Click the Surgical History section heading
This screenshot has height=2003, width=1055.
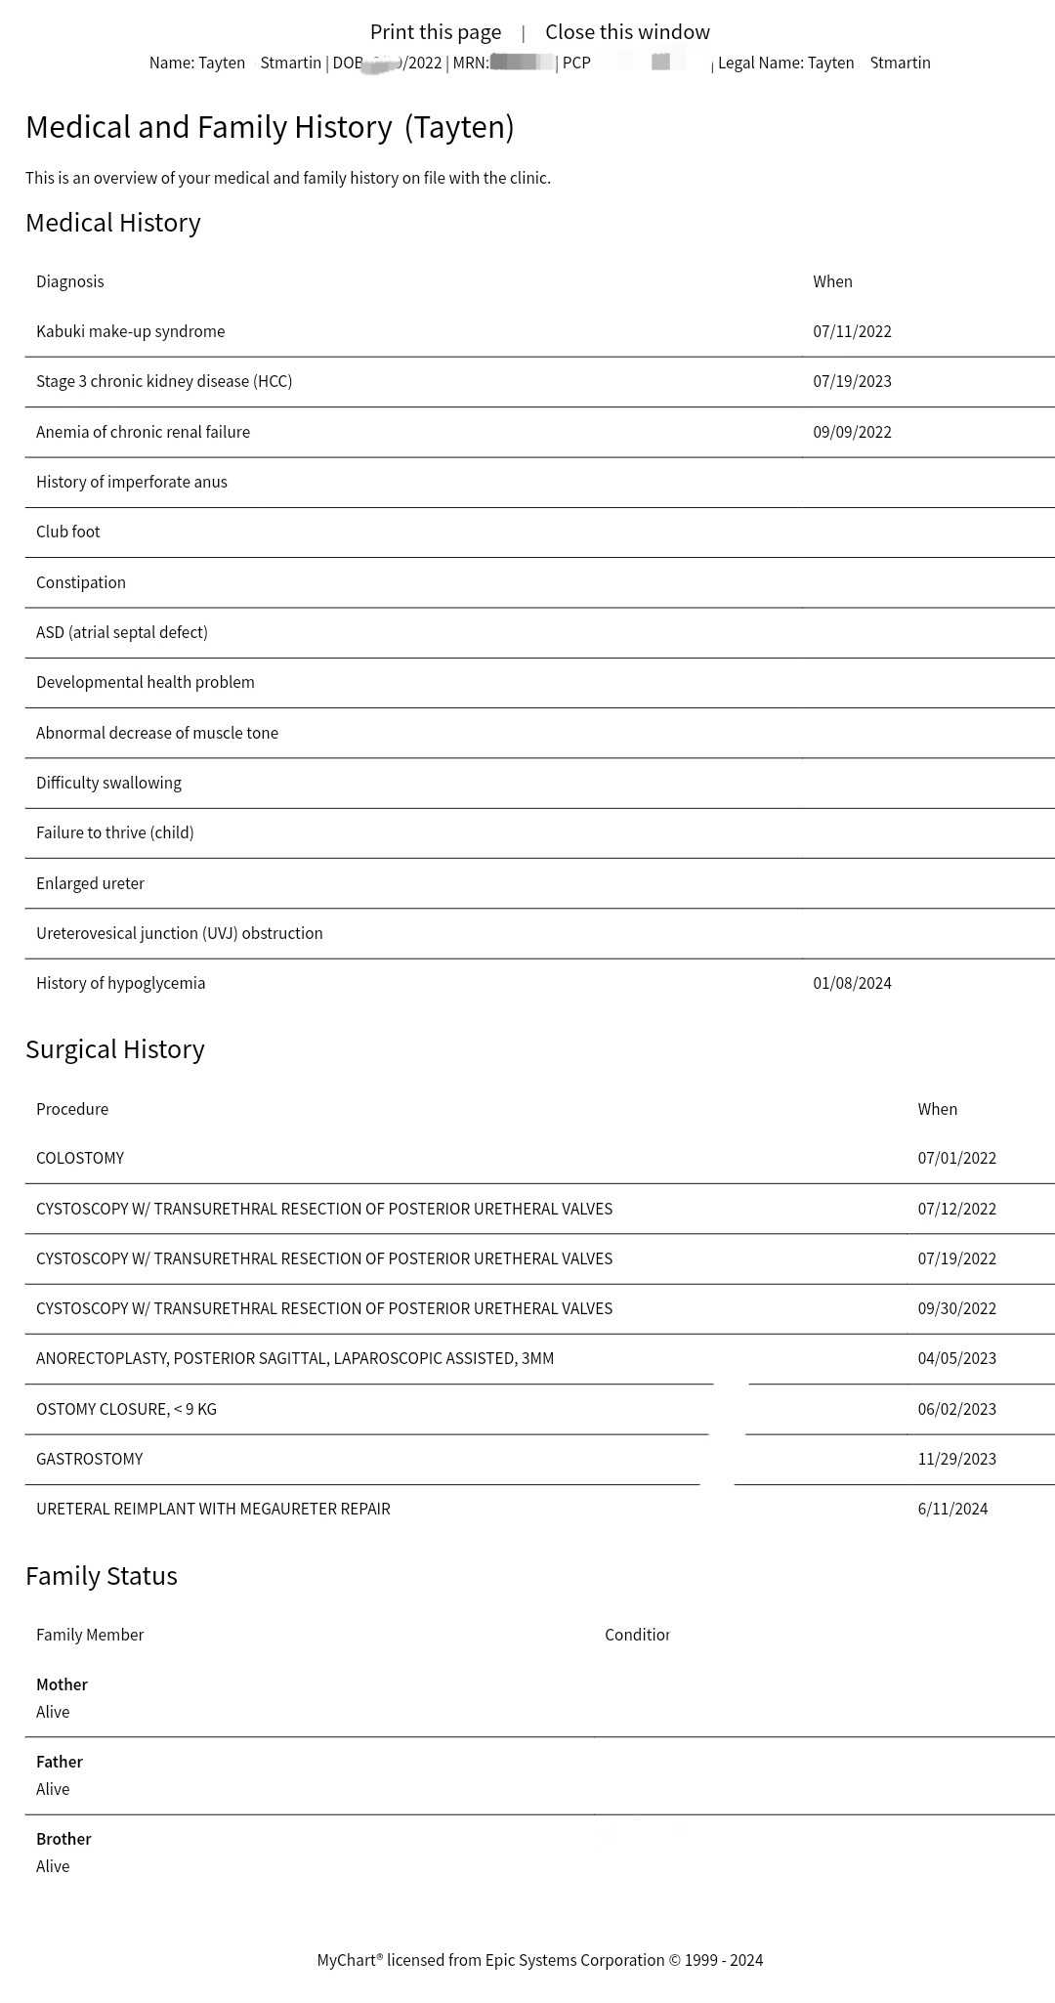point(115,1049)
